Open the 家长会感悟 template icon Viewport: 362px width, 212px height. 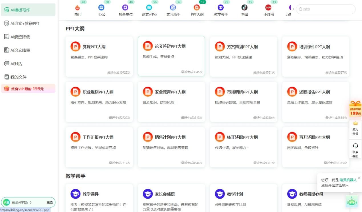(148, 194)
